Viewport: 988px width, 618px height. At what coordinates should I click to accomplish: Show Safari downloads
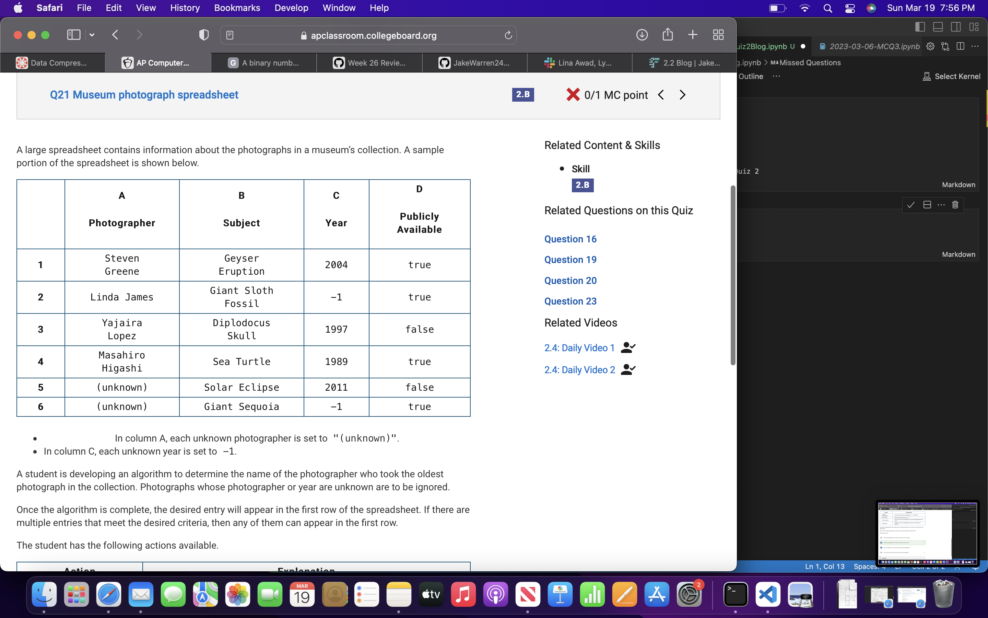(642, 35)
